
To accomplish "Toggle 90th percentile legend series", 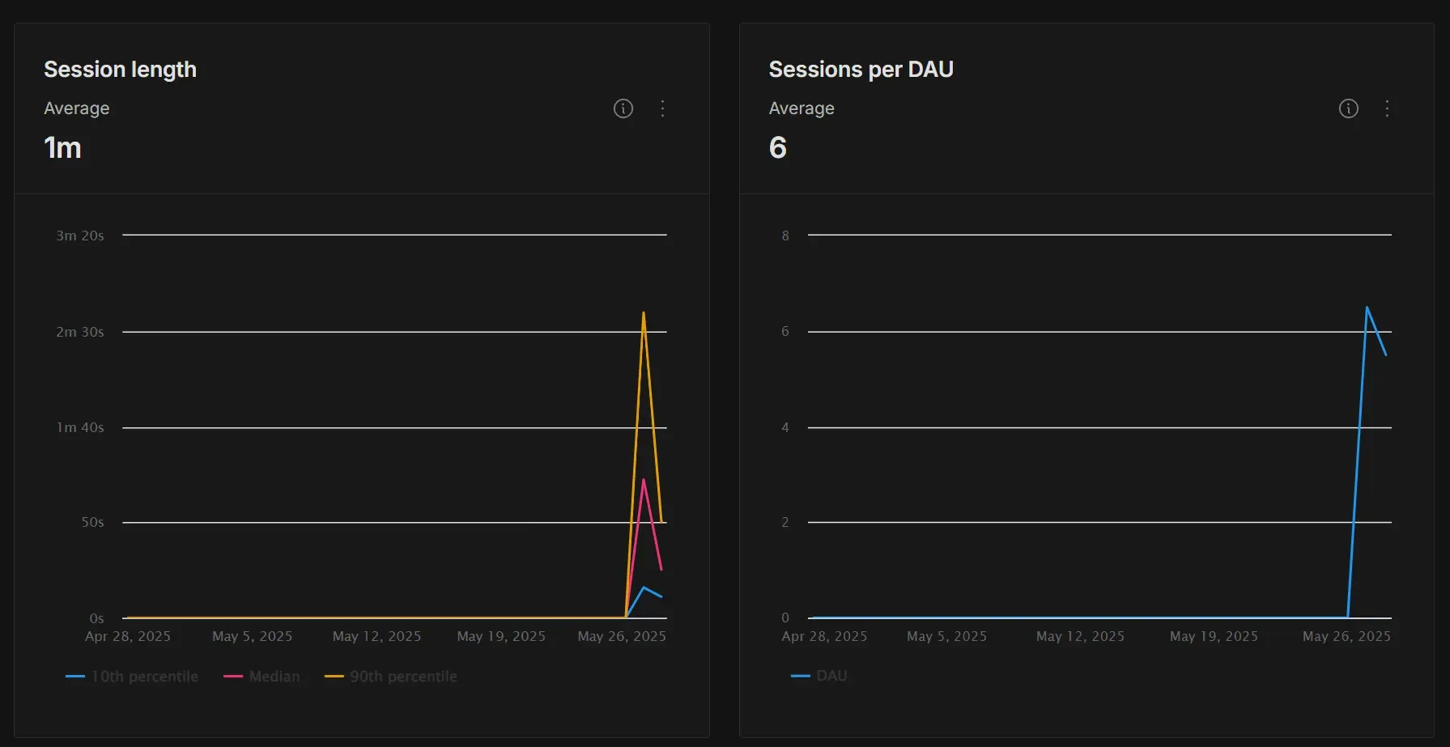I will (391, 677).
